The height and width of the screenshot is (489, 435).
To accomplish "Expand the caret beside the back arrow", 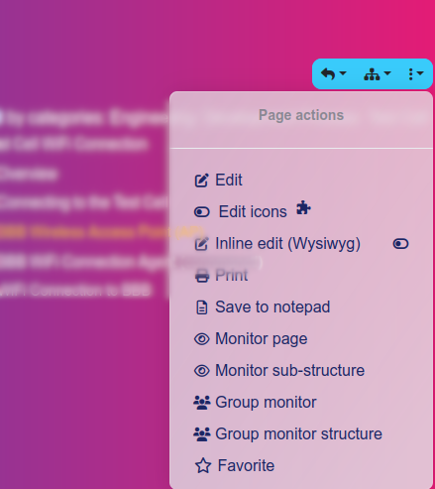I will click(343, 73).
